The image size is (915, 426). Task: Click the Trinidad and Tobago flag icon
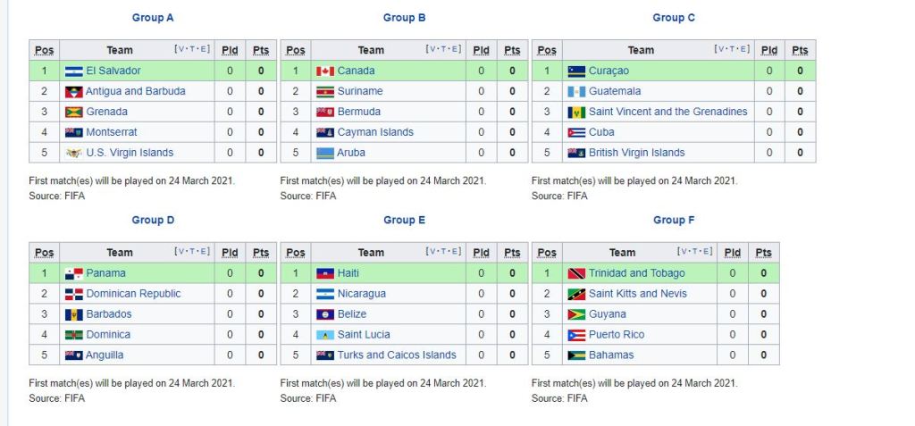576,274
